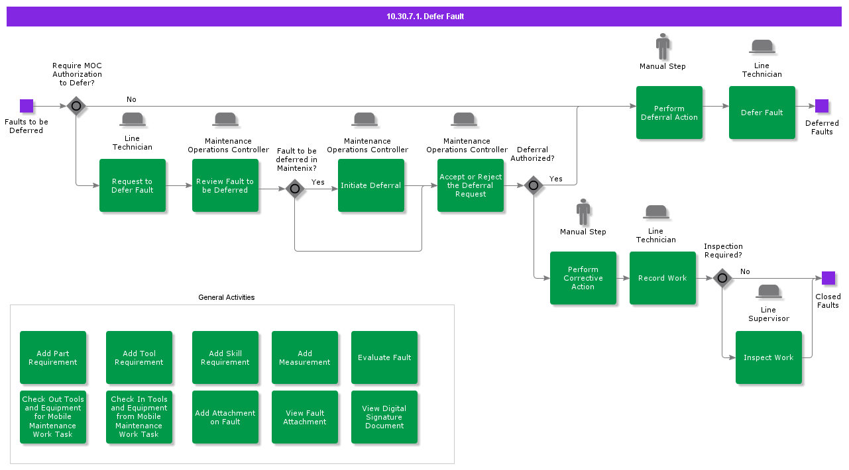Select the 'Deferral Authorized?' gateway diamond

[534, 186]
